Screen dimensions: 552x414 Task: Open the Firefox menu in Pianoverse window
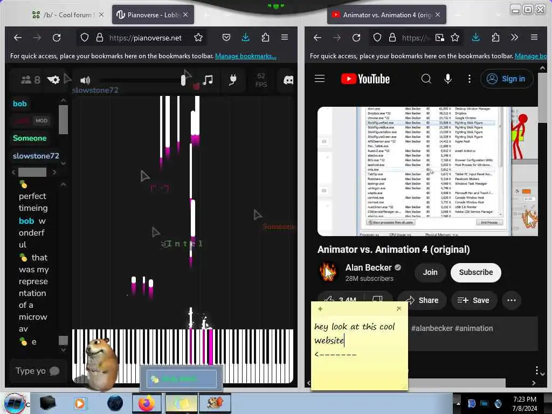(285, 37)
